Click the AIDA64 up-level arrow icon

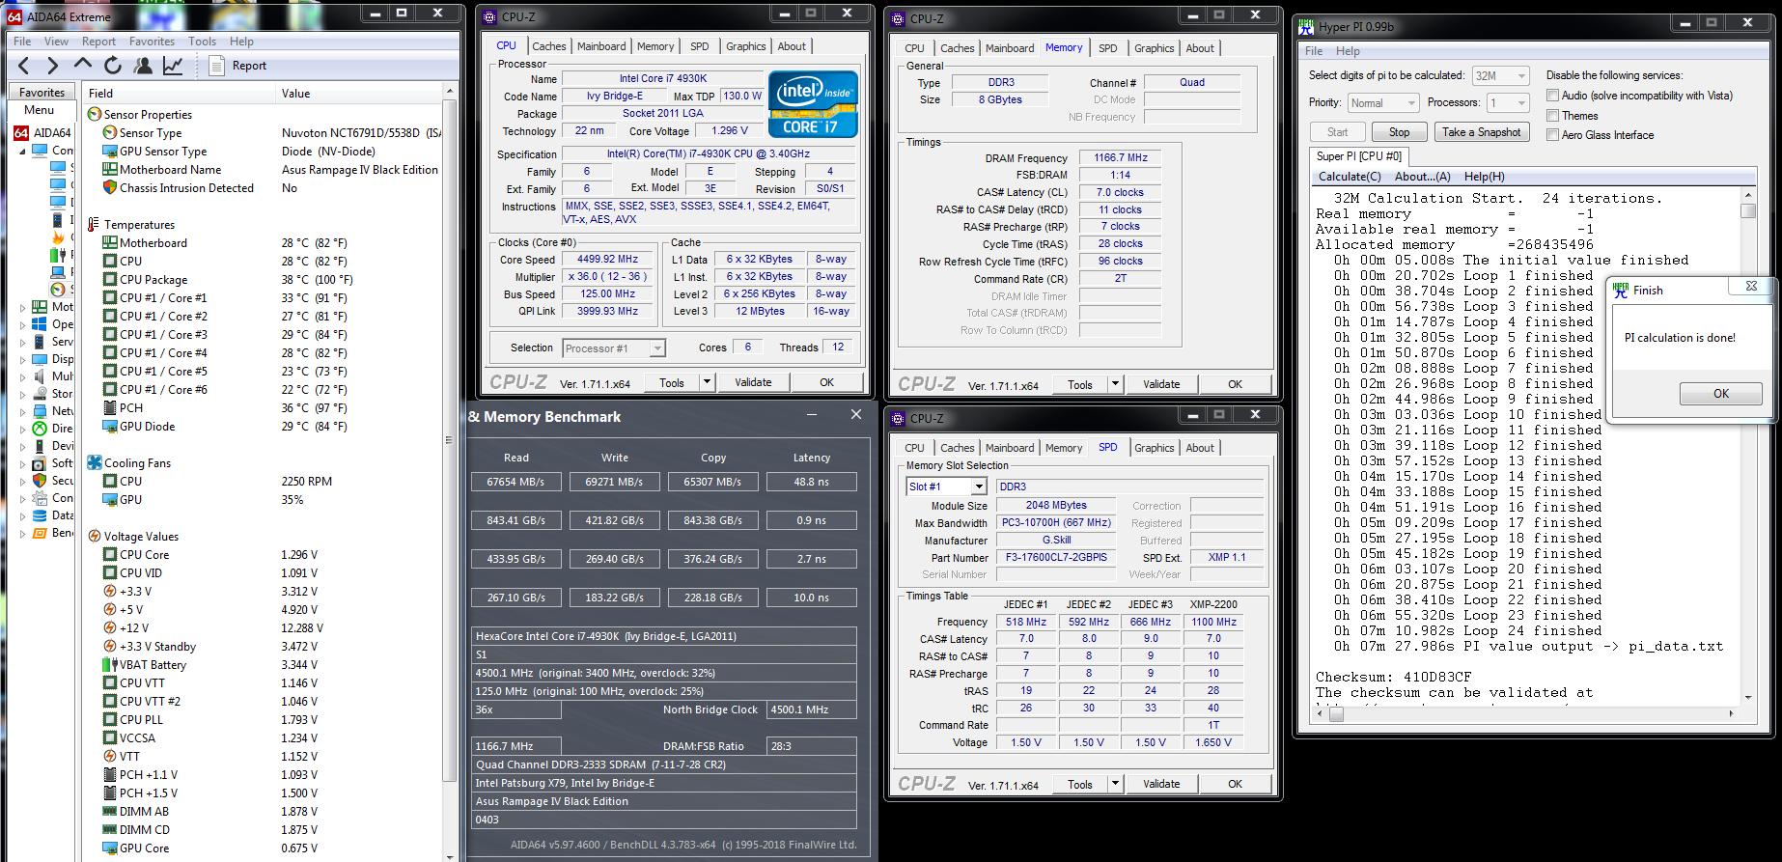pos(83,65)
